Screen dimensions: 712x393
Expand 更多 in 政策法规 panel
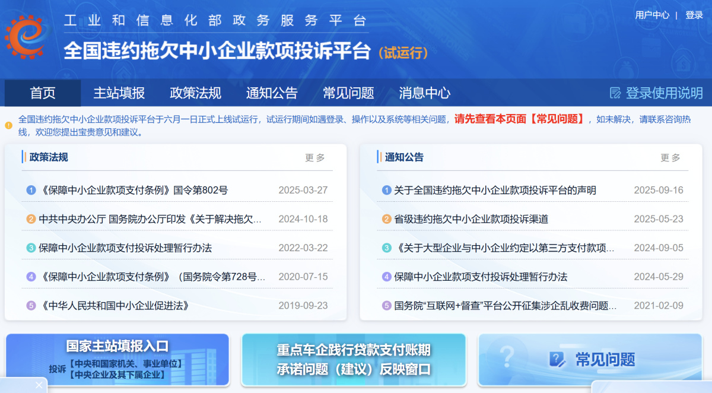click(315, 158)
